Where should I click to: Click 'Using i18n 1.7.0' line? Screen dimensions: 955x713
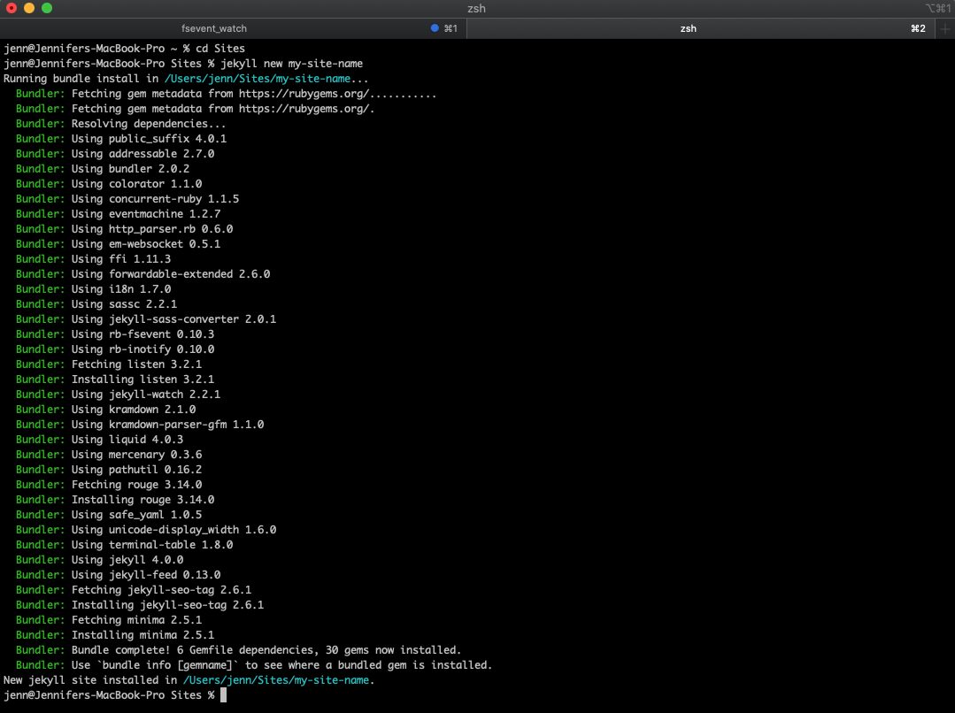(x=121, y=288)
